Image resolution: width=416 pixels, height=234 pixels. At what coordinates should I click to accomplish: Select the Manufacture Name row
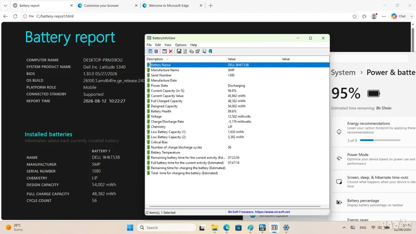(x=237, y=70)
